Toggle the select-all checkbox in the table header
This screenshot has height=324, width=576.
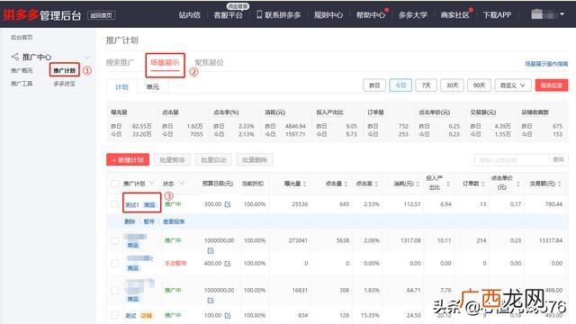pos(115,184)
